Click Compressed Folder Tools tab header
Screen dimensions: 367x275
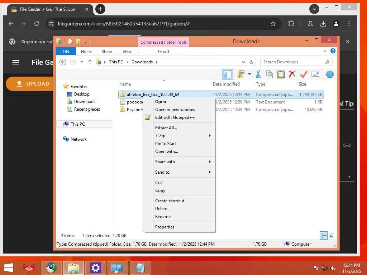163,42
